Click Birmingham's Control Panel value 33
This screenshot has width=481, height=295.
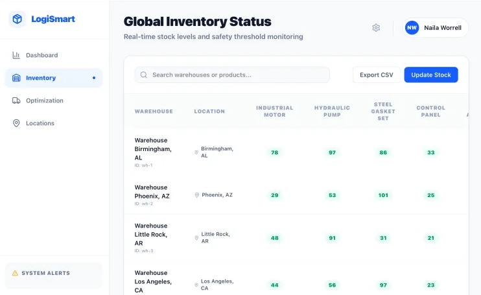tap(430, 152)
